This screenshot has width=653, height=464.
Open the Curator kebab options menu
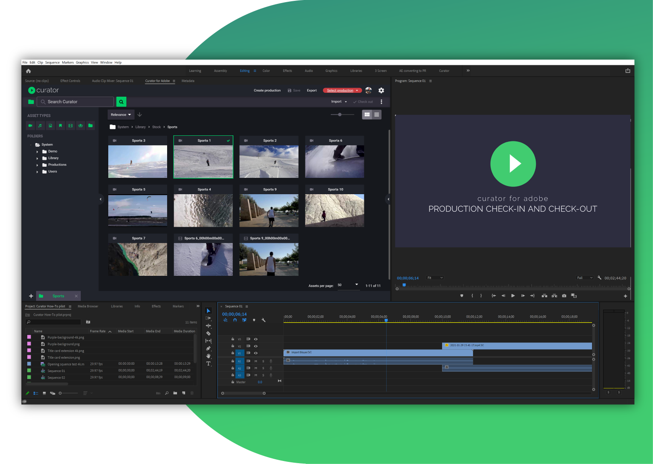(x=381, y=102)
